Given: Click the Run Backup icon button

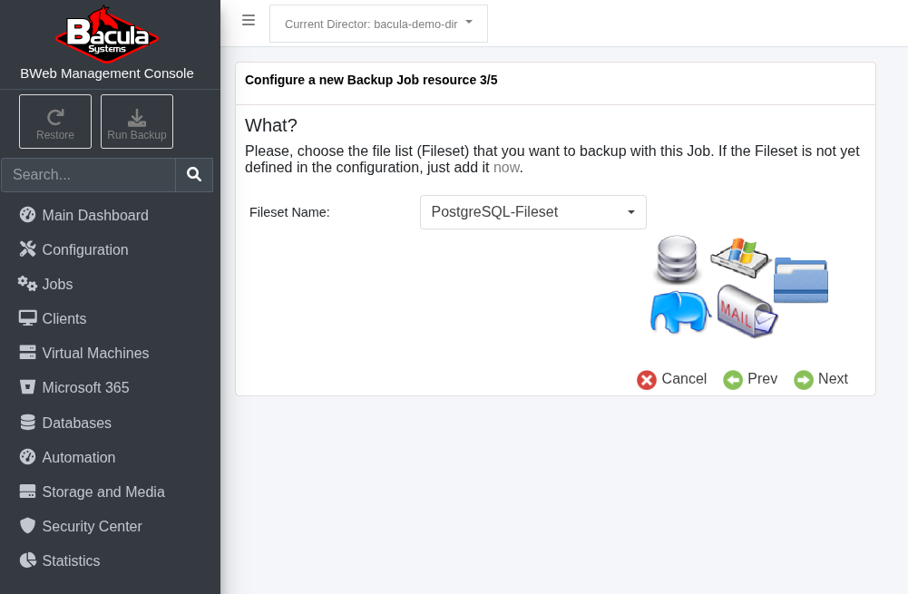Looking at the screenshot, I should tap(137, 122).
